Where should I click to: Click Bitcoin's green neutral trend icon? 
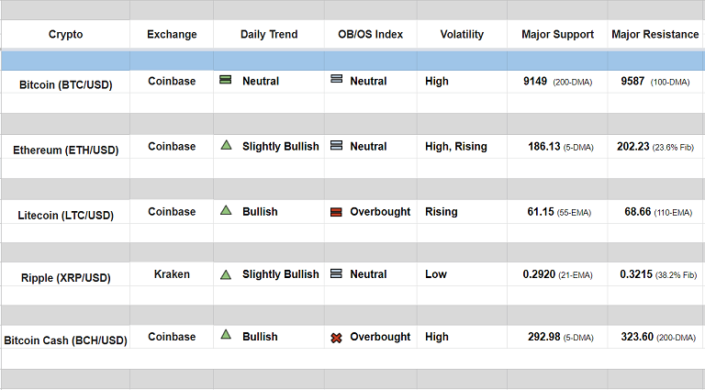click(x=225, y=81)
